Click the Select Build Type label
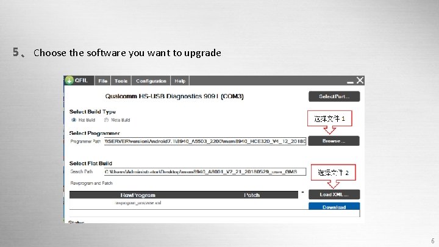The image size is (439, 247). (93, 112)
